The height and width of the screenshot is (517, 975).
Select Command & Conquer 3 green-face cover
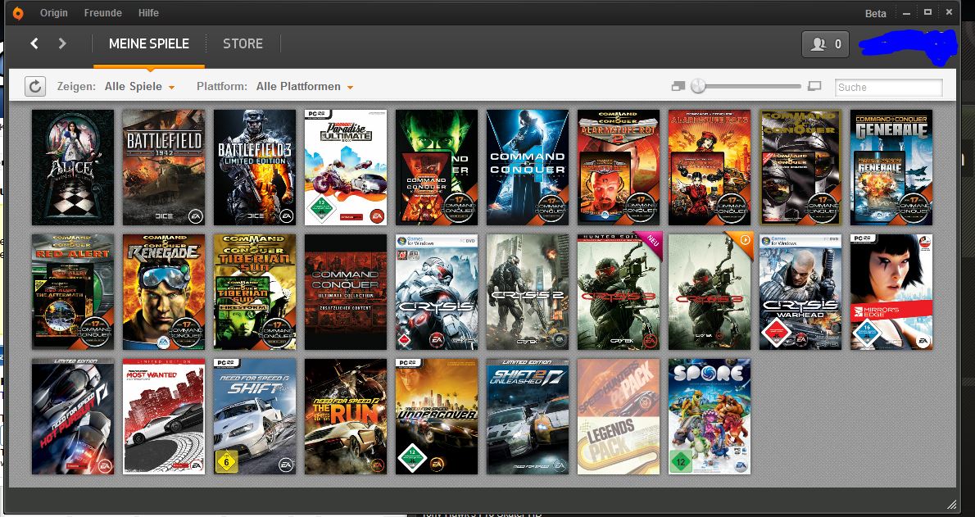click(x=437, y=167)
